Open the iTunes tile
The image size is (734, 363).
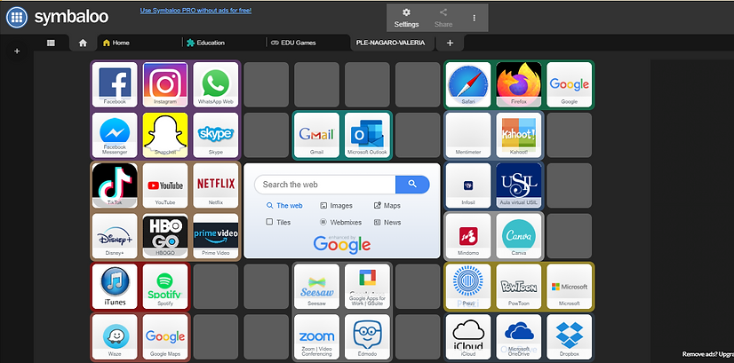(115, 287)
